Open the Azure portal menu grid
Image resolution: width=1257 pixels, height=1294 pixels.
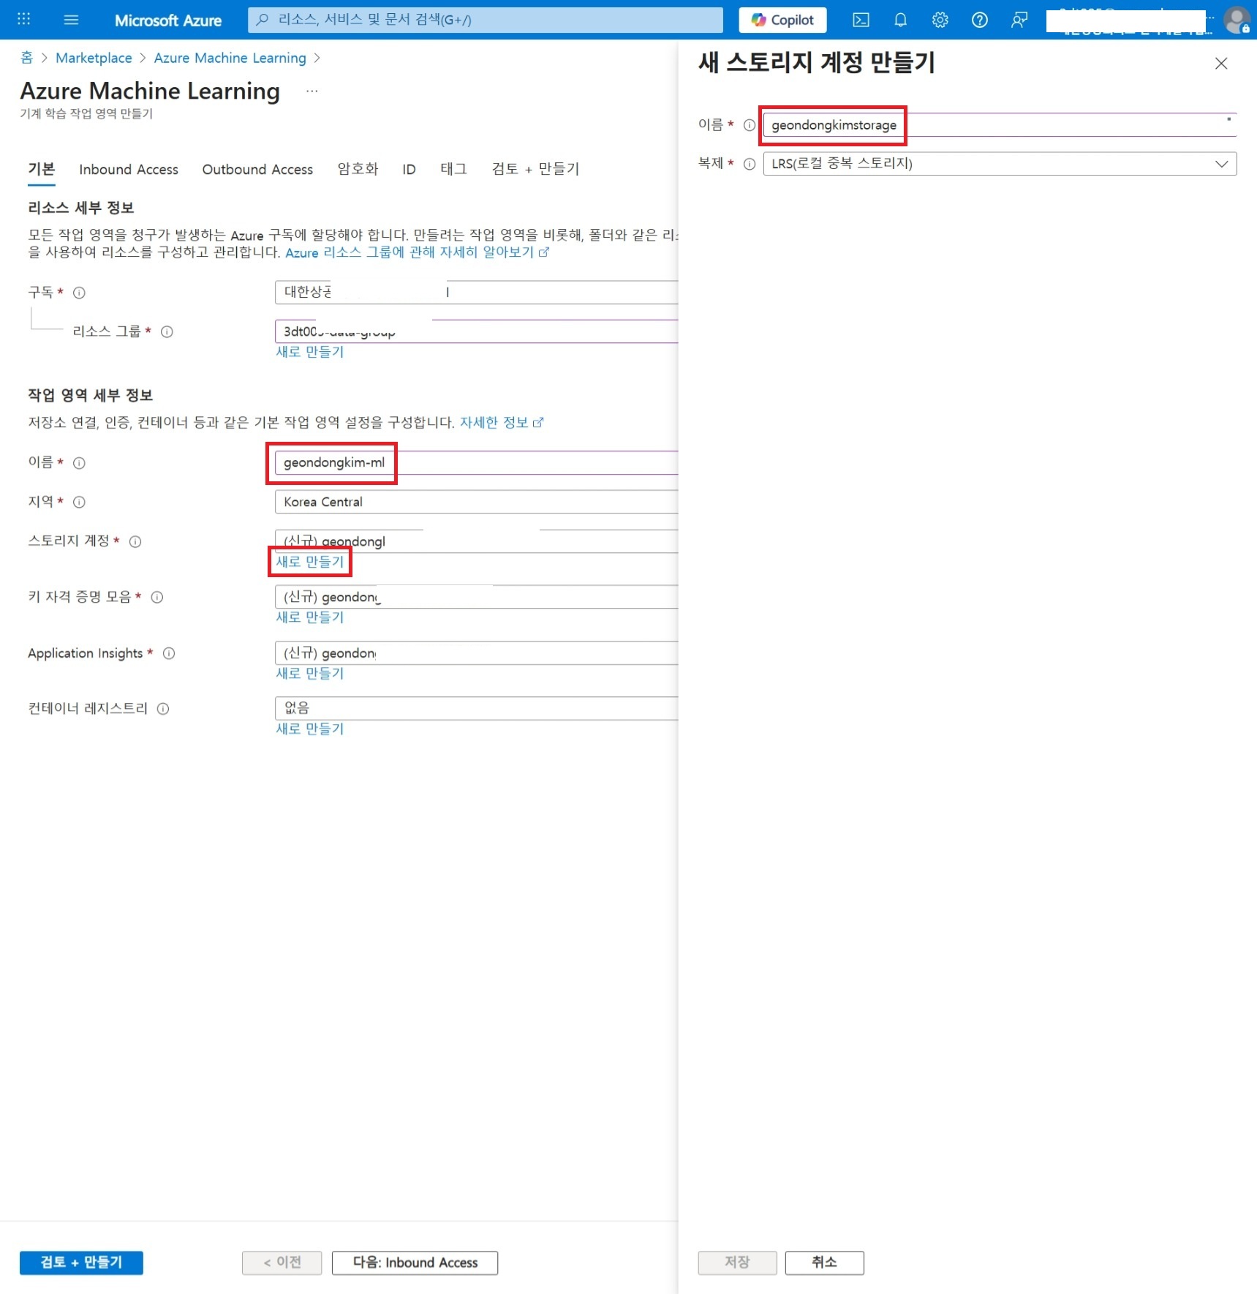point(23,20)
